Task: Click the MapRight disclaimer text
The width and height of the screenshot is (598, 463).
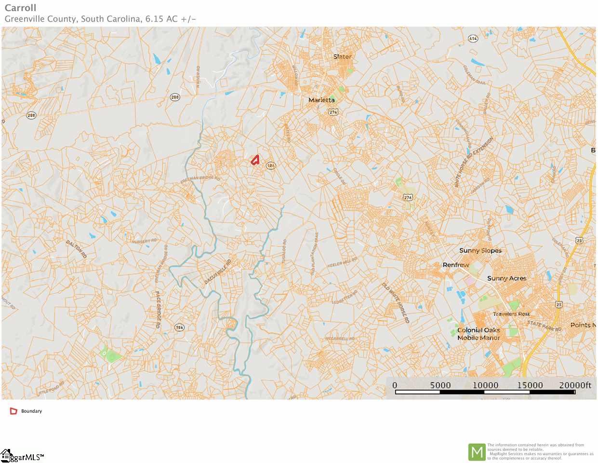Action: pos(540,452)
